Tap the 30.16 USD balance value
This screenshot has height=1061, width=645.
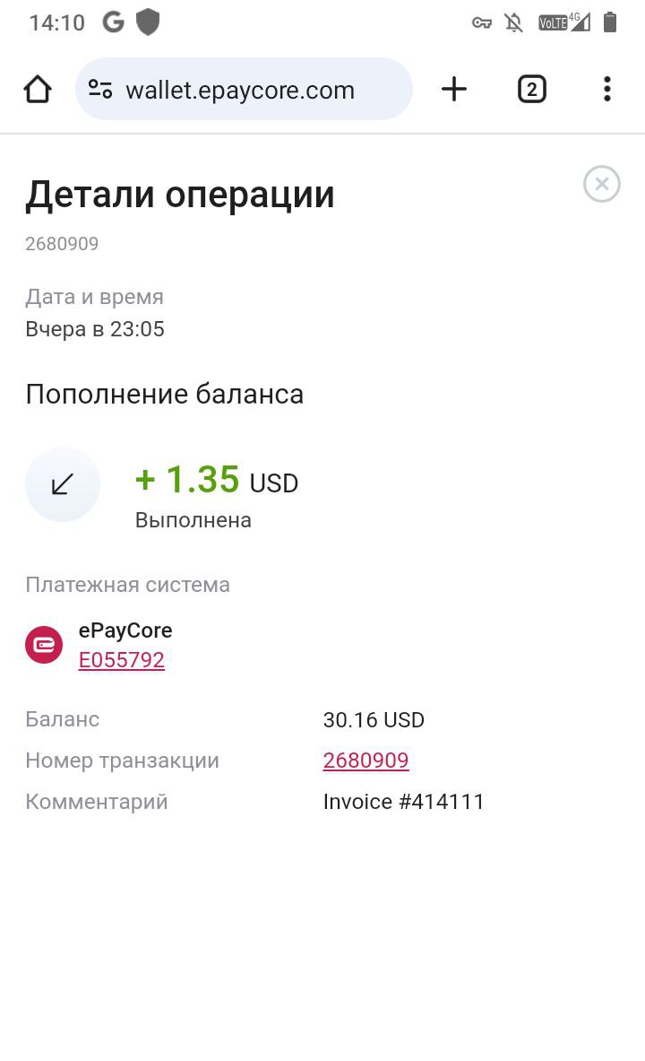coord(374,720)
